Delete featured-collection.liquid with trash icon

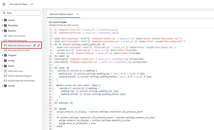[34, 45]
